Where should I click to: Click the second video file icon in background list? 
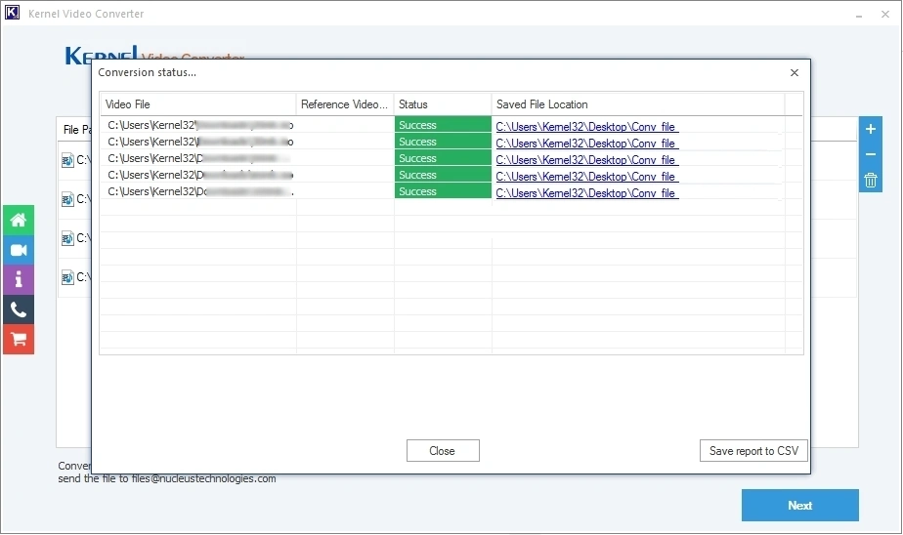click(67, 199)
